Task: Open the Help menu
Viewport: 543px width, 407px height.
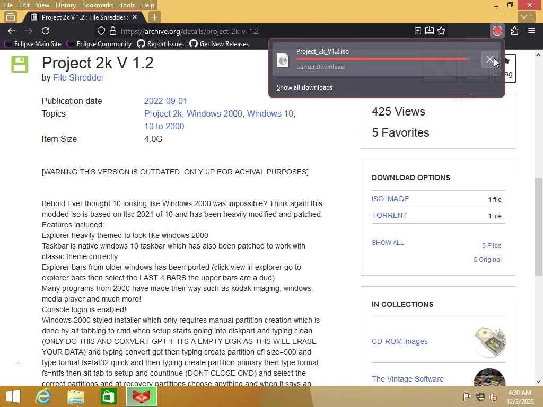Action: tap(147, 5)
